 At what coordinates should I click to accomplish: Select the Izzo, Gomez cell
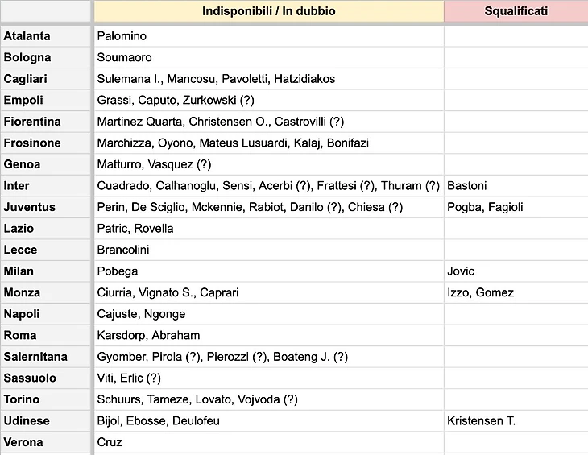click(x=516, y=292)
